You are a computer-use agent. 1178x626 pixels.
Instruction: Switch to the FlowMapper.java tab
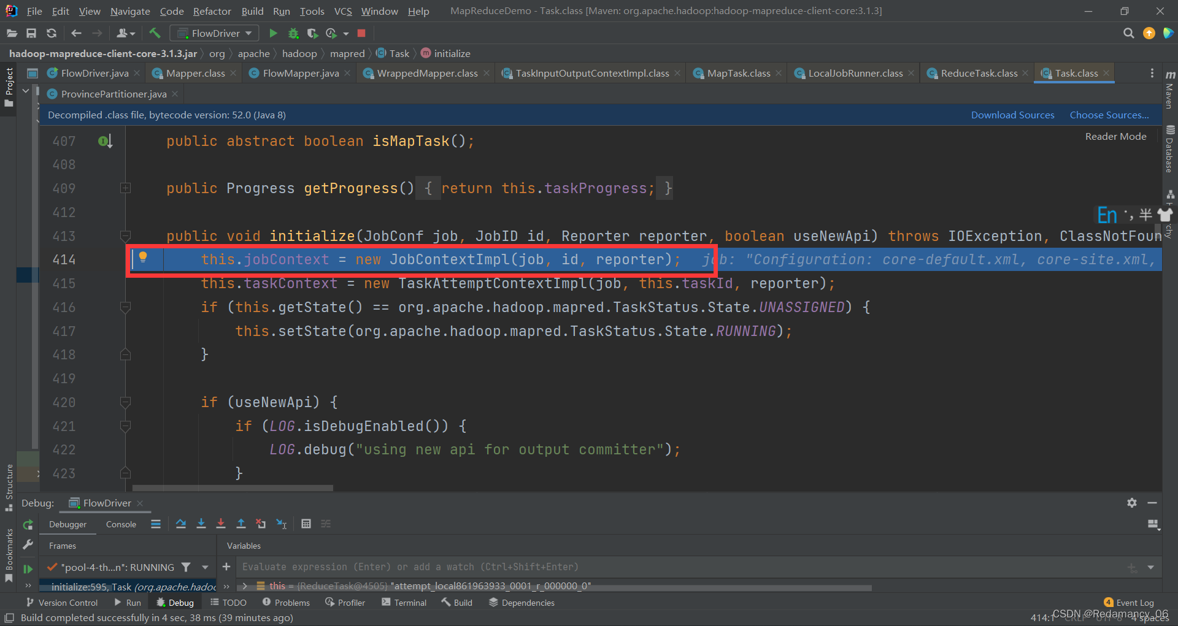(x=300, y=73)
